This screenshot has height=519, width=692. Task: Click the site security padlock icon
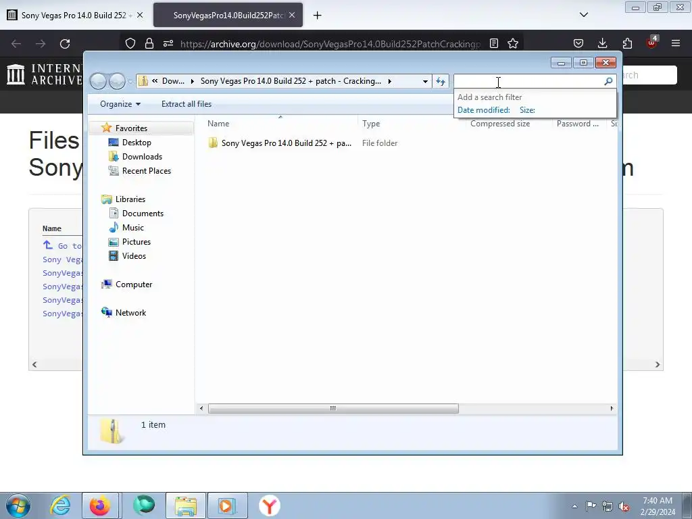click(149, 43)
